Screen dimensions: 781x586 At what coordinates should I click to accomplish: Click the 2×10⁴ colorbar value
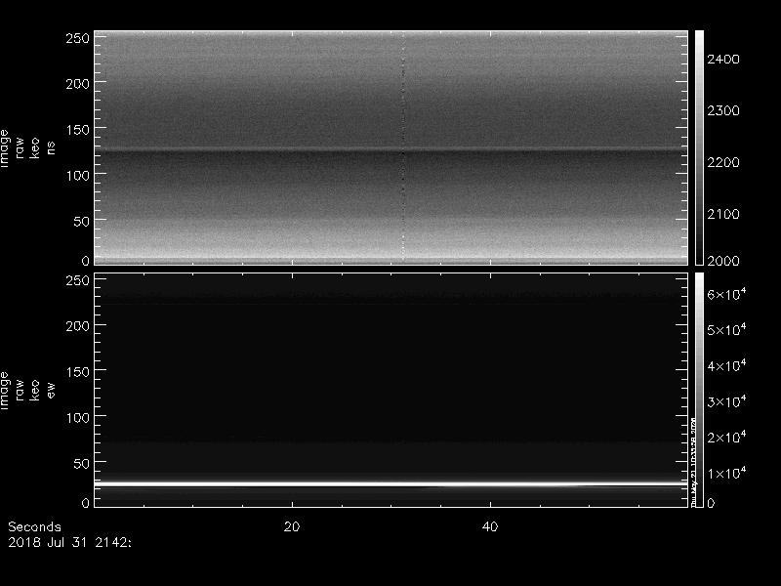pos(726,437)
